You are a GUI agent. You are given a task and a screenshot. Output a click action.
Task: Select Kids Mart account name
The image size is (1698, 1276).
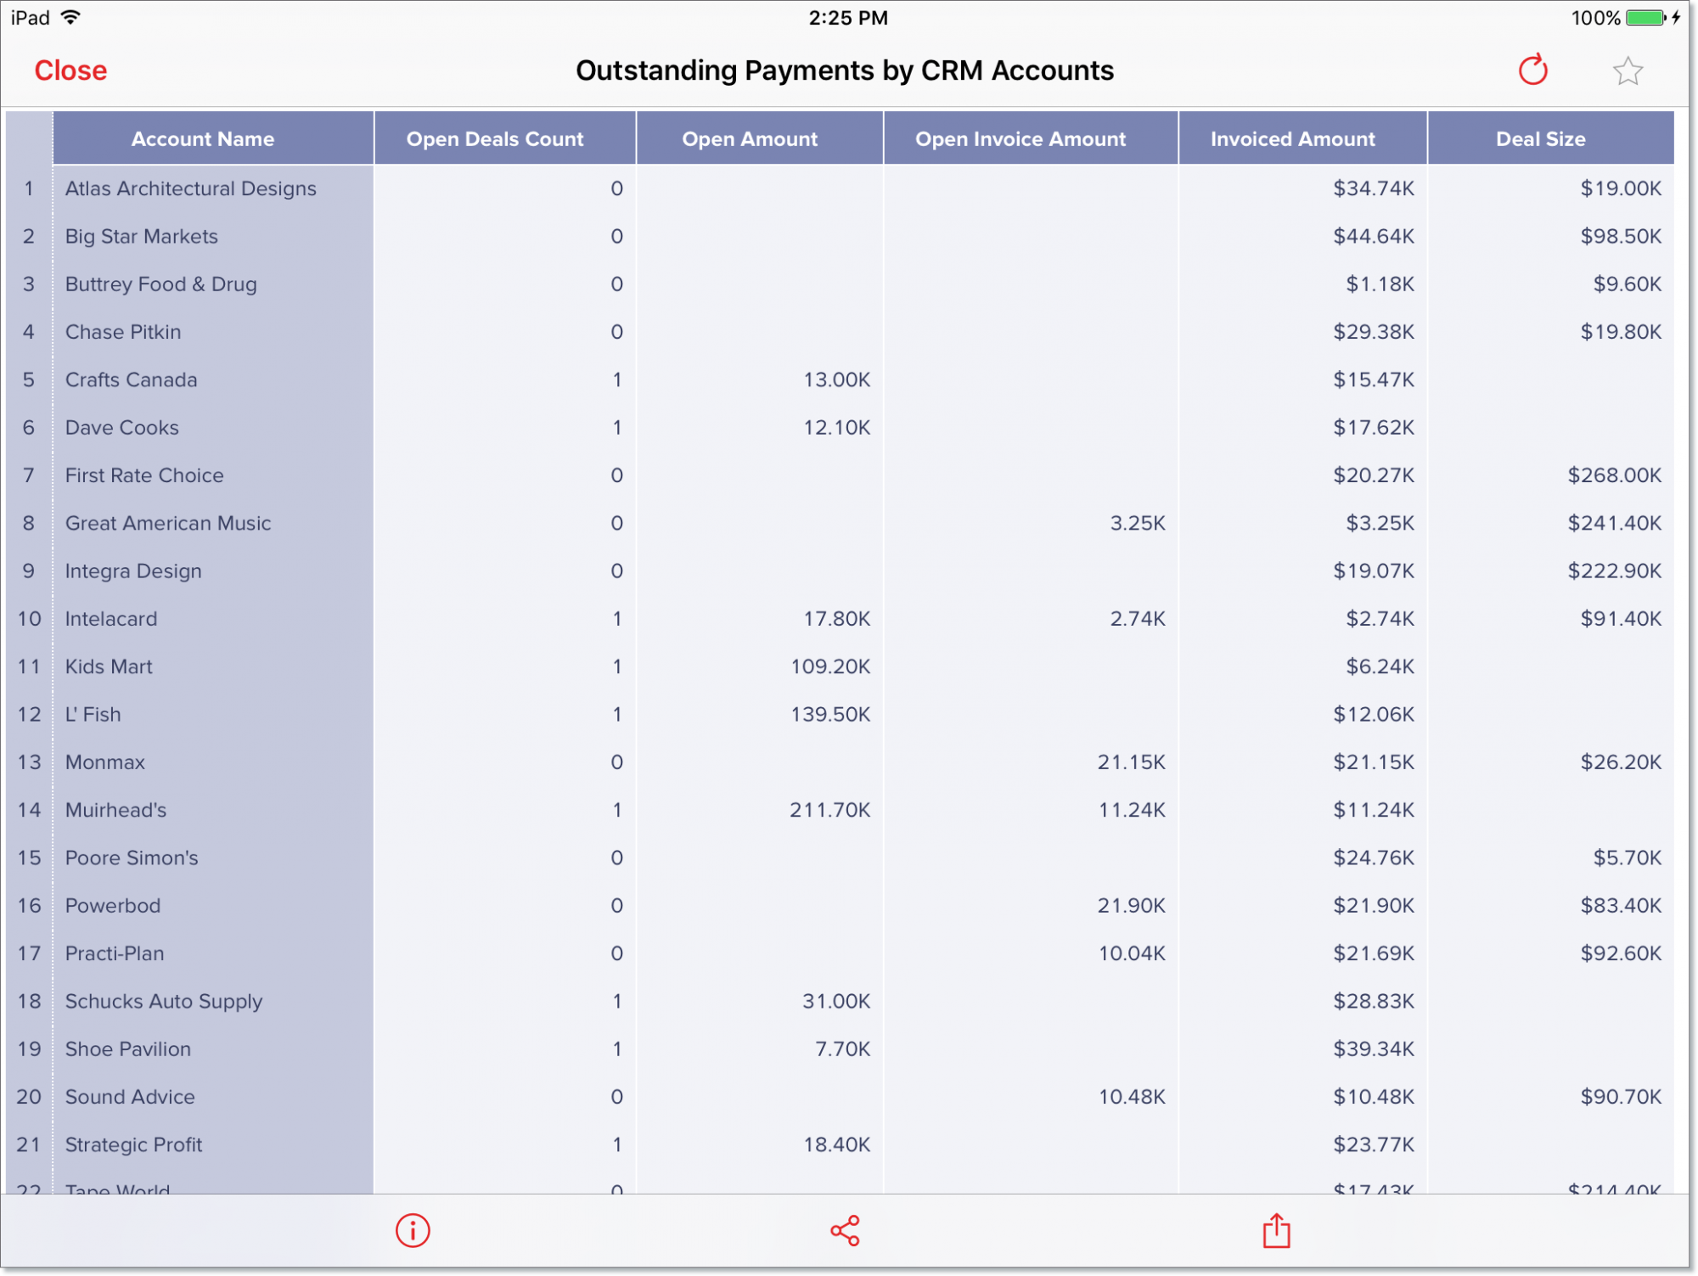click(109, 666)
